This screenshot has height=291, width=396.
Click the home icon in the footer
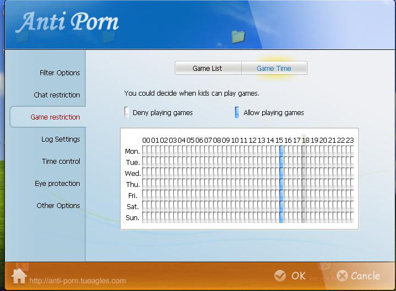point(19,276)
